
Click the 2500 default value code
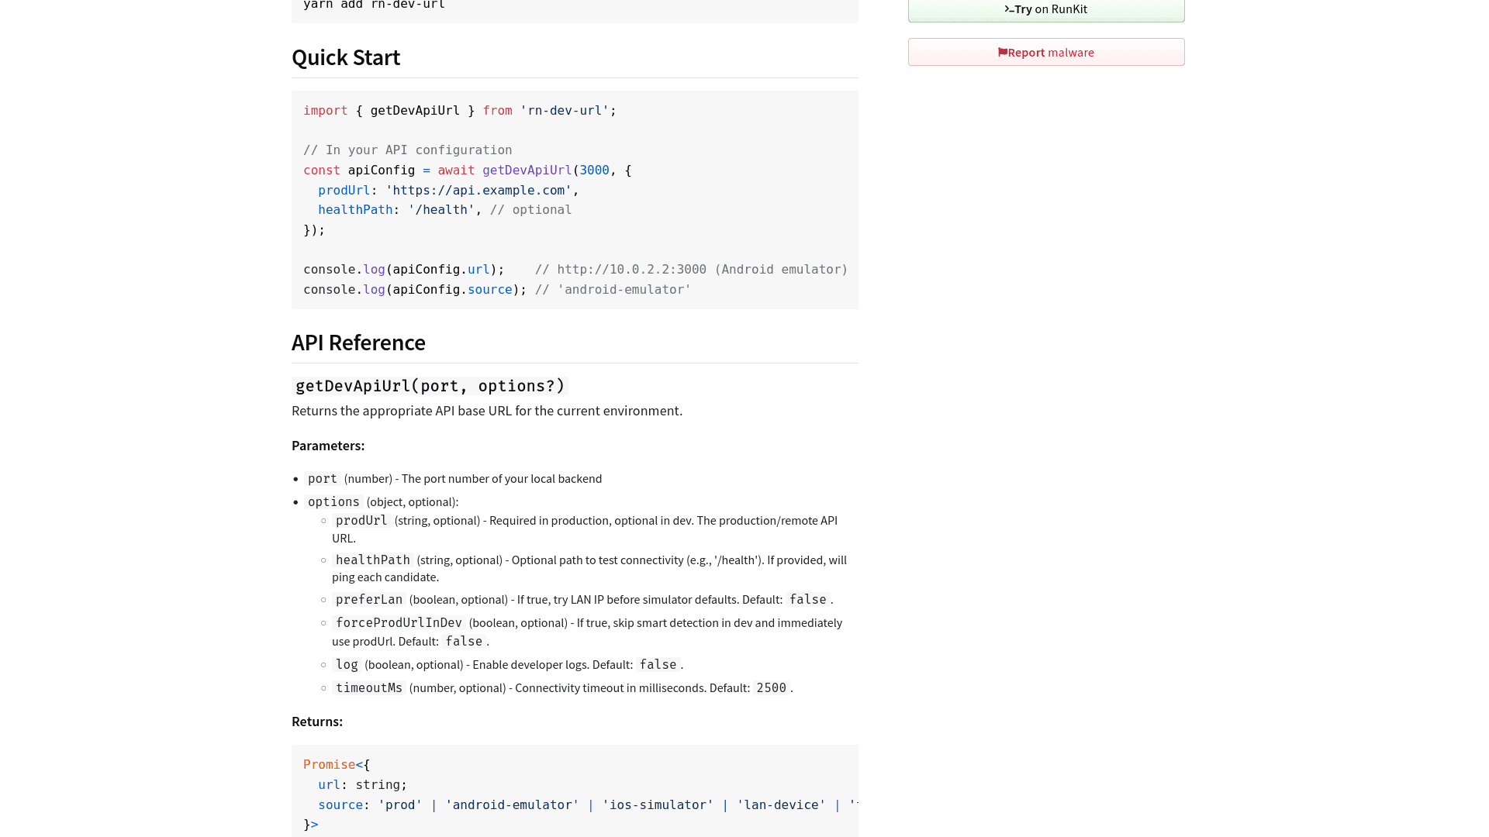[770, 687]
